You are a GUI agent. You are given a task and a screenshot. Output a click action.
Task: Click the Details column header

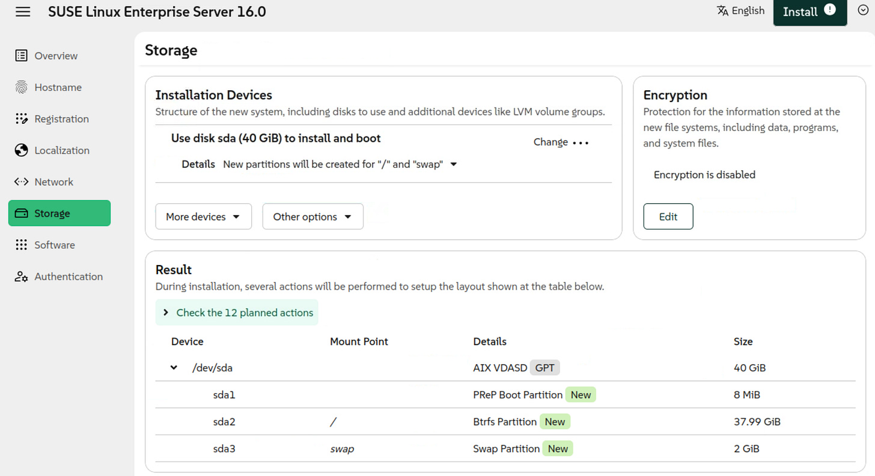490,341
